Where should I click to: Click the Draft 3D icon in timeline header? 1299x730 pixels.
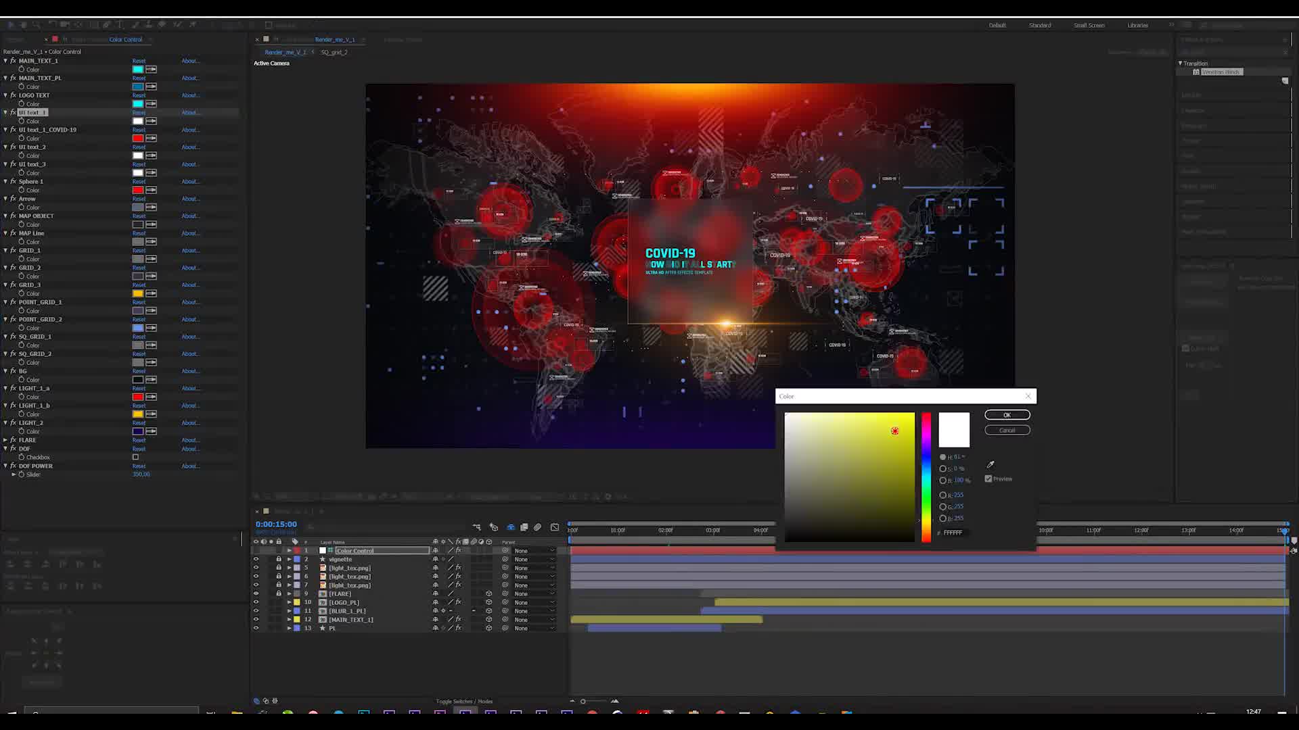click(x=494, y=527)
